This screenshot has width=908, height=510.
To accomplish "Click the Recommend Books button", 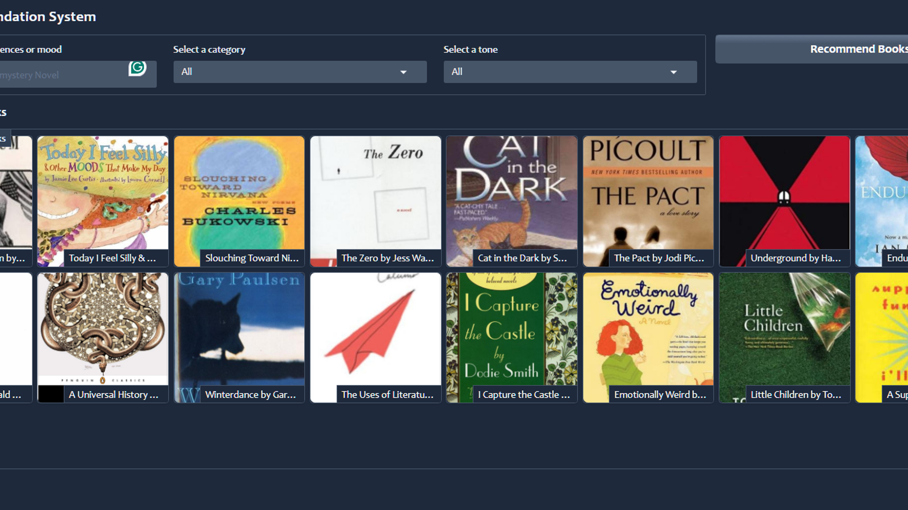I will click(812, 49).
